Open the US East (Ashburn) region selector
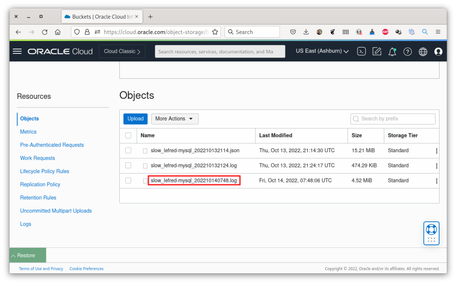The image size is (456, 284). click(x=322, y=51)
